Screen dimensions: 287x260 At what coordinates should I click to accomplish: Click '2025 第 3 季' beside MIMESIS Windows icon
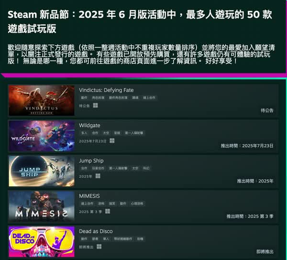click(x=90, y=212)
